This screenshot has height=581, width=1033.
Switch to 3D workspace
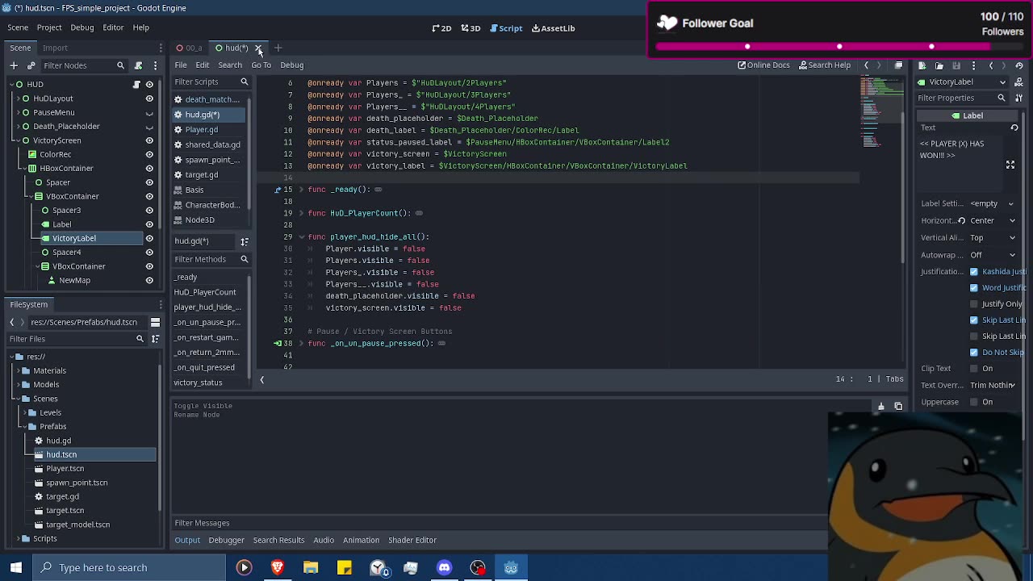tap(470, 28)
